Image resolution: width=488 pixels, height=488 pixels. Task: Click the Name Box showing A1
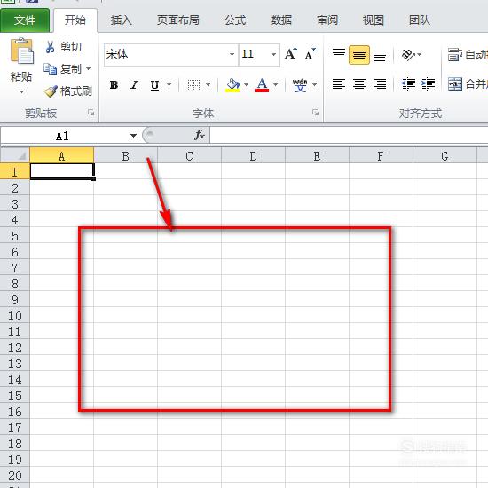click(x=63, y=136)
